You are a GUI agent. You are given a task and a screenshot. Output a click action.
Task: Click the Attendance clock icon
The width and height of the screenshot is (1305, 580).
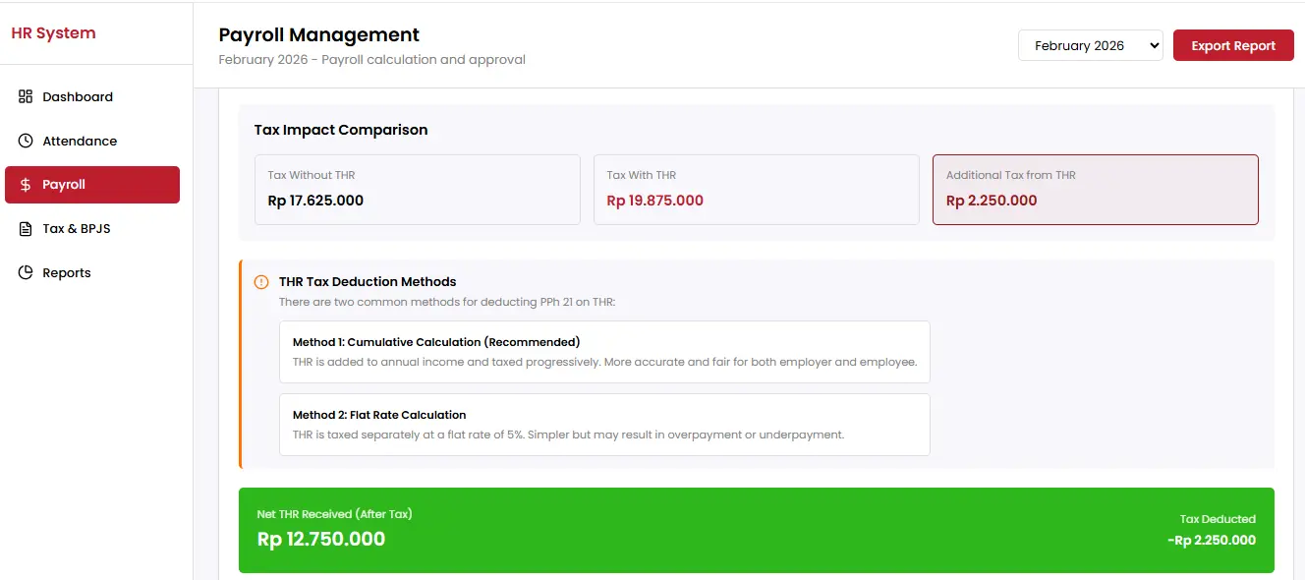coord(26,141)
